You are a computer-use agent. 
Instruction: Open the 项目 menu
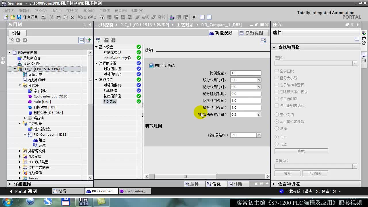(9, 11)
